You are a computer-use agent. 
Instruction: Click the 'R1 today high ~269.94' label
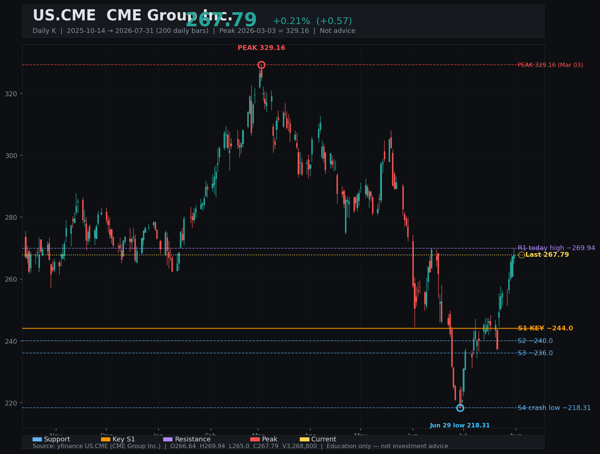[556, 248]
